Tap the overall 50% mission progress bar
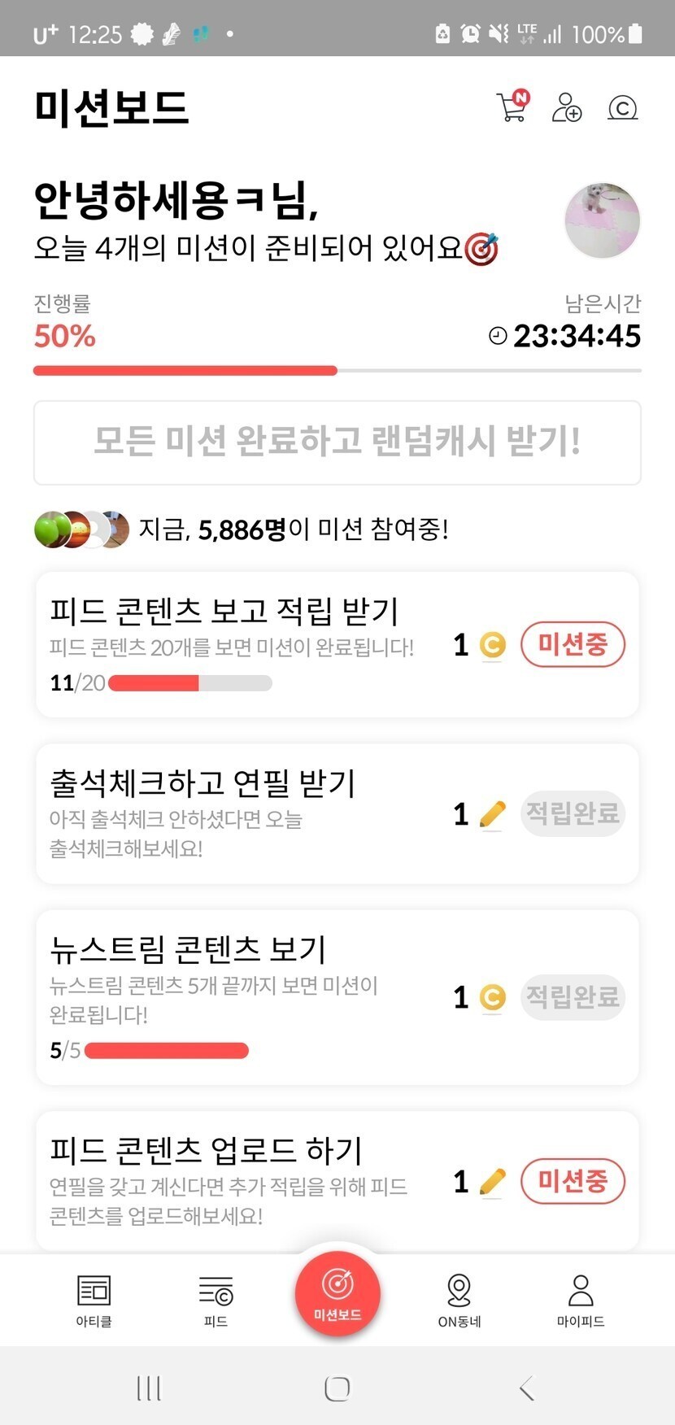This screenshot has height=1425, width=675. pos(337,371)
